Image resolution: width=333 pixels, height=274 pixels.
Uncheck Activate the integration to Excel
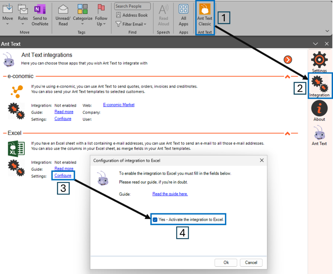pyautogui.click(x=155, y=220)
